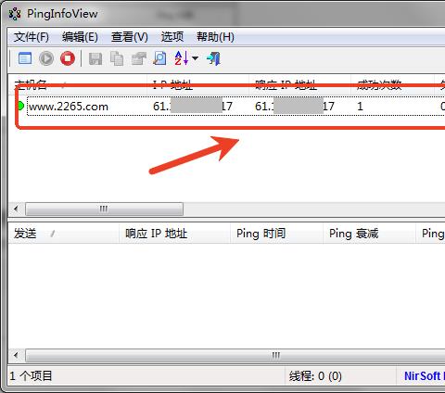This screenshot has height=393, width=445.
Task: Click the IP address cell starting 61.
Action: pos(193,107)
